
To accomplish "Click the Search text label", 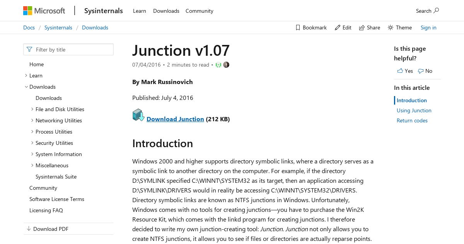I will point(424,11).
